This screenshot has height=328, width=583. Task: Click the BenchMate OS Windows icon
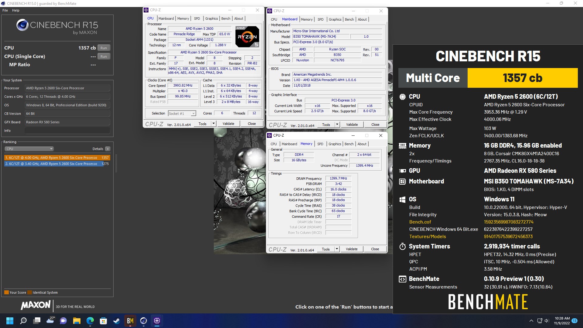(402, 200)
